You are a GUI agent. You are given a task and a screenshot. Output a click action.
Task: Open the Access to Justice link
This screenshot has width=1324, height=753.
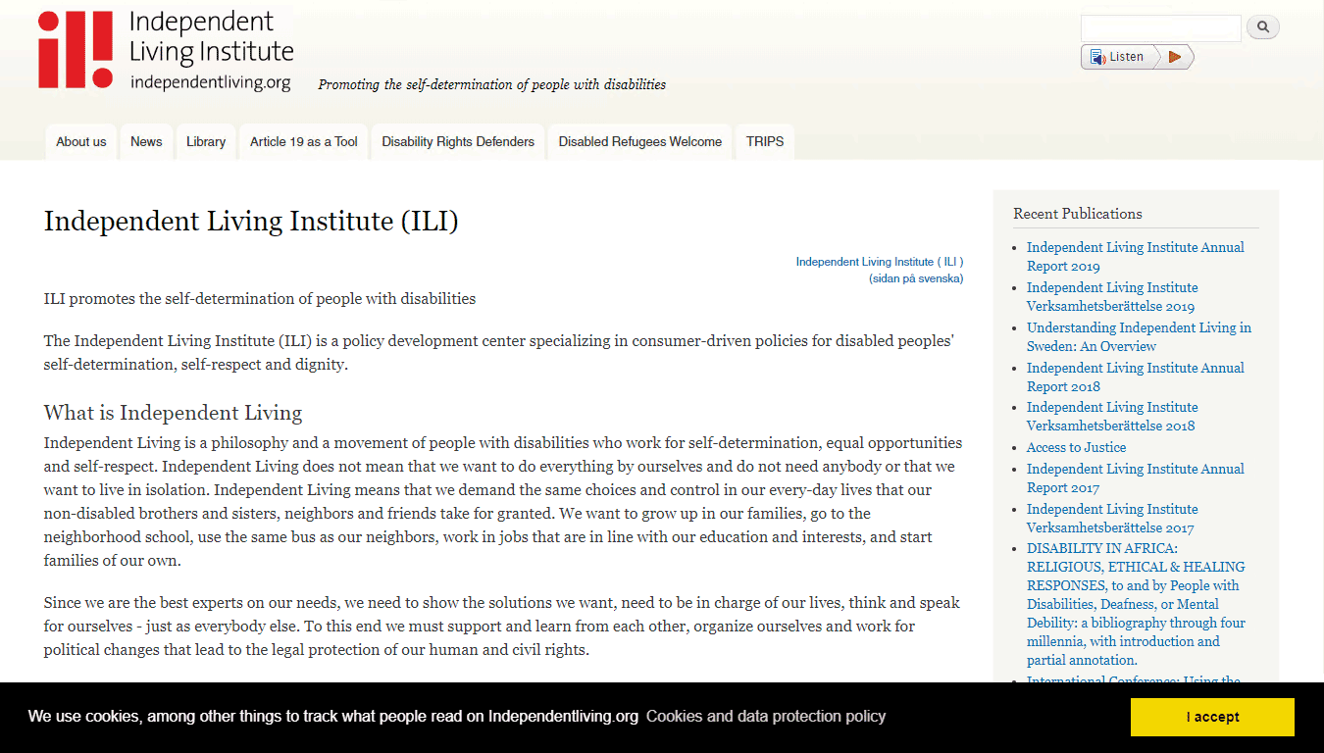pyautogui.click(x=1076, y=447)
